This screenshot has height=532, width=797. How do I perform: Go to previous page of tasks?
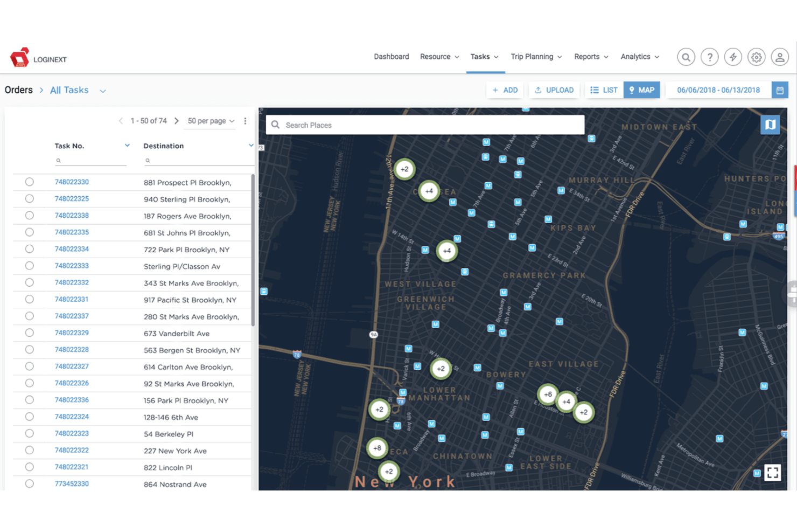point(121,121)
